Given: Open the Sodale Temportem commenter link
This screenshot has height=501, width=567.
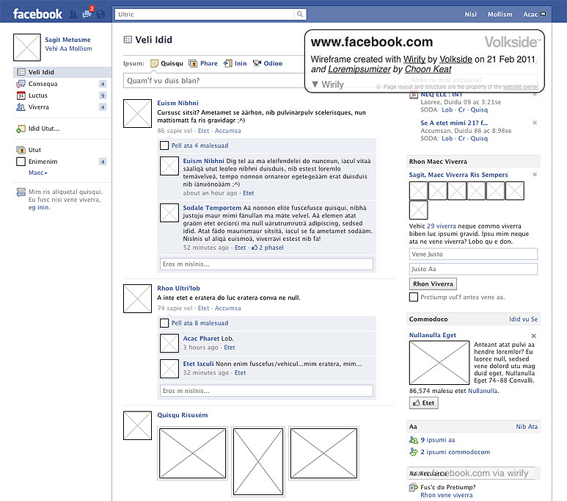Looking at the screenshot, I should tap(212, 208).
